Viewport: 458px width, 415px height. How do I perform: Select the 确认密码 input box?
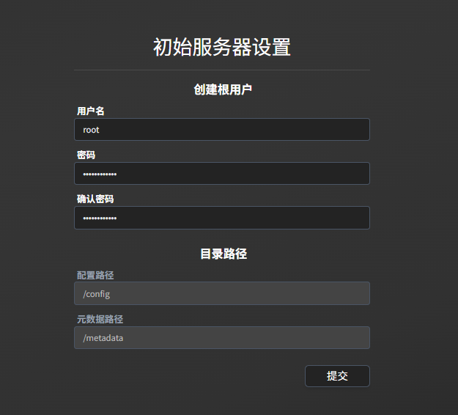click(221, 218)
